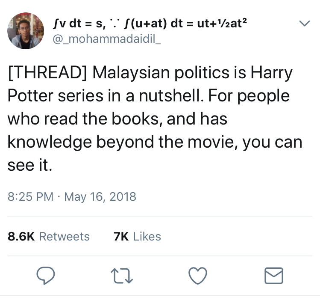Select the 7K like count number
This screenshot has height=300, width=320.
pyautogui.click(x=121, y=236)
